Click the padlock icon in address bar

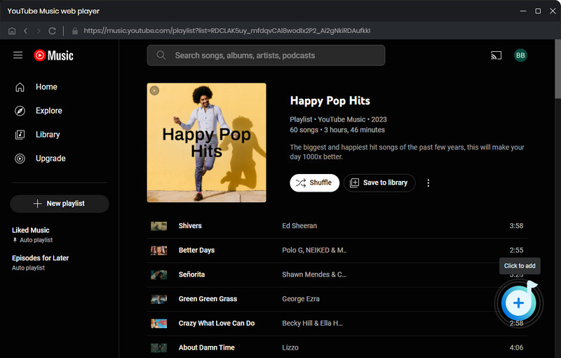[75, 31]
